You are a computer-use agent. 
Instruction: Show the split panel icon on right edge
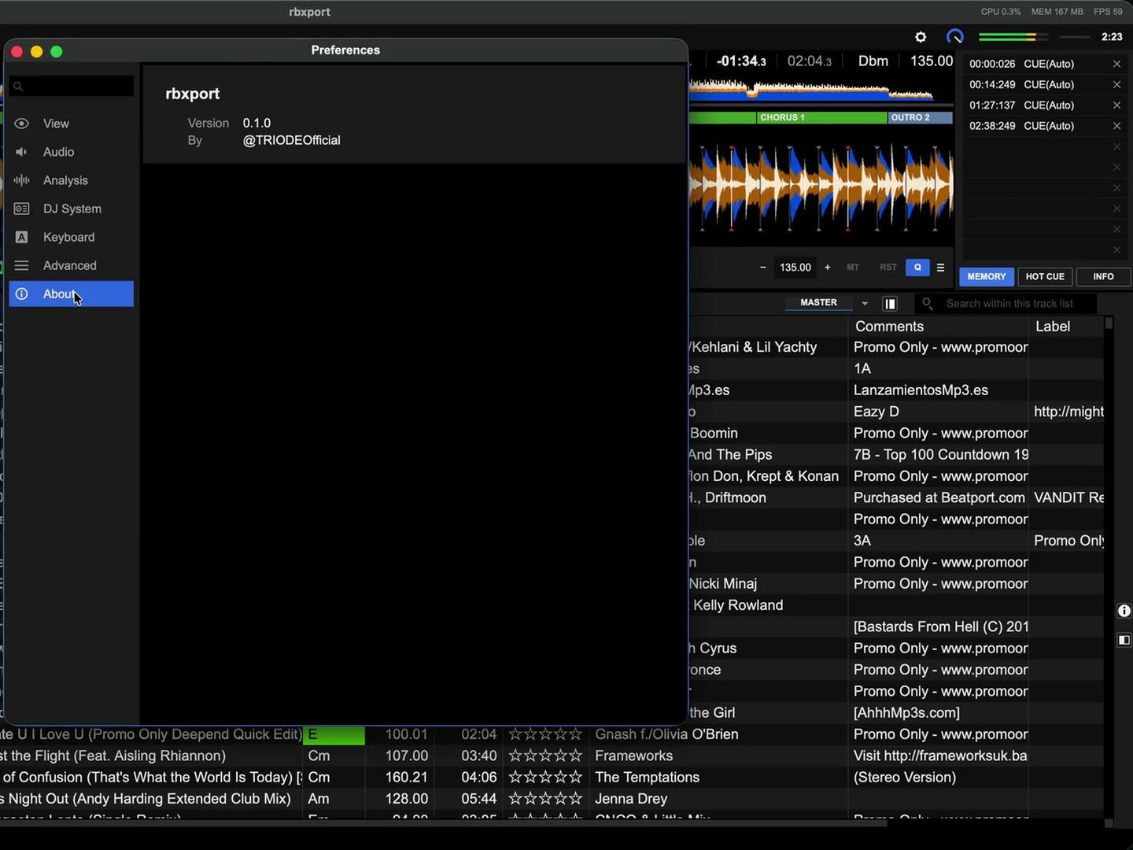click(x=1124, y=640)
